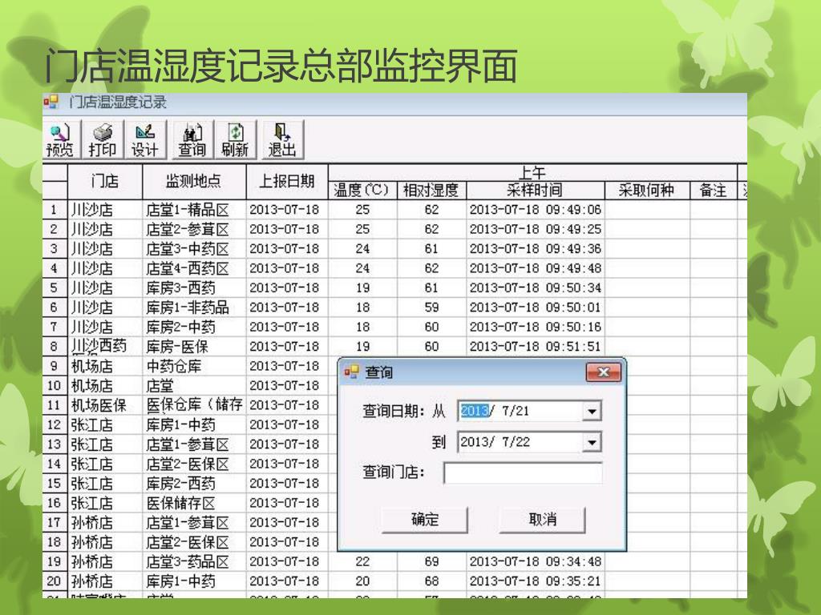Select the cell 店堂2-参茸区 in row 2
Screen dimensions: 821x615
[x=194, y=229]
